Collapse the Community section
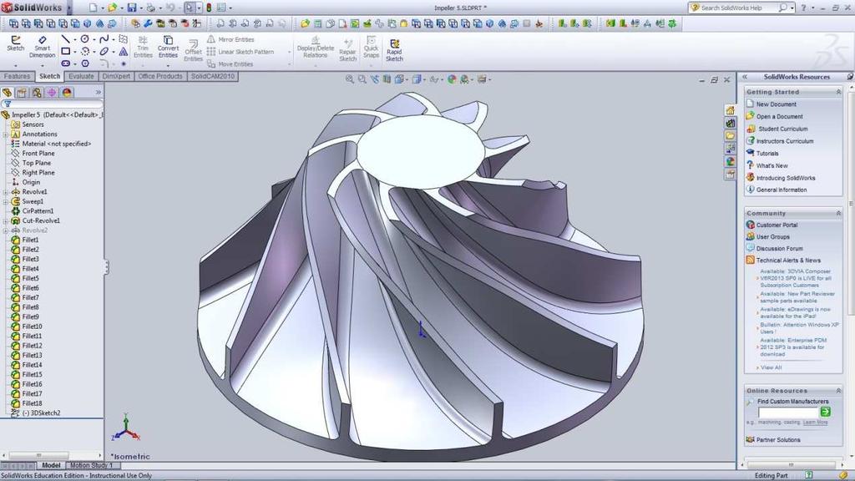This screenshot has height=481, width=855. [838, 213]
